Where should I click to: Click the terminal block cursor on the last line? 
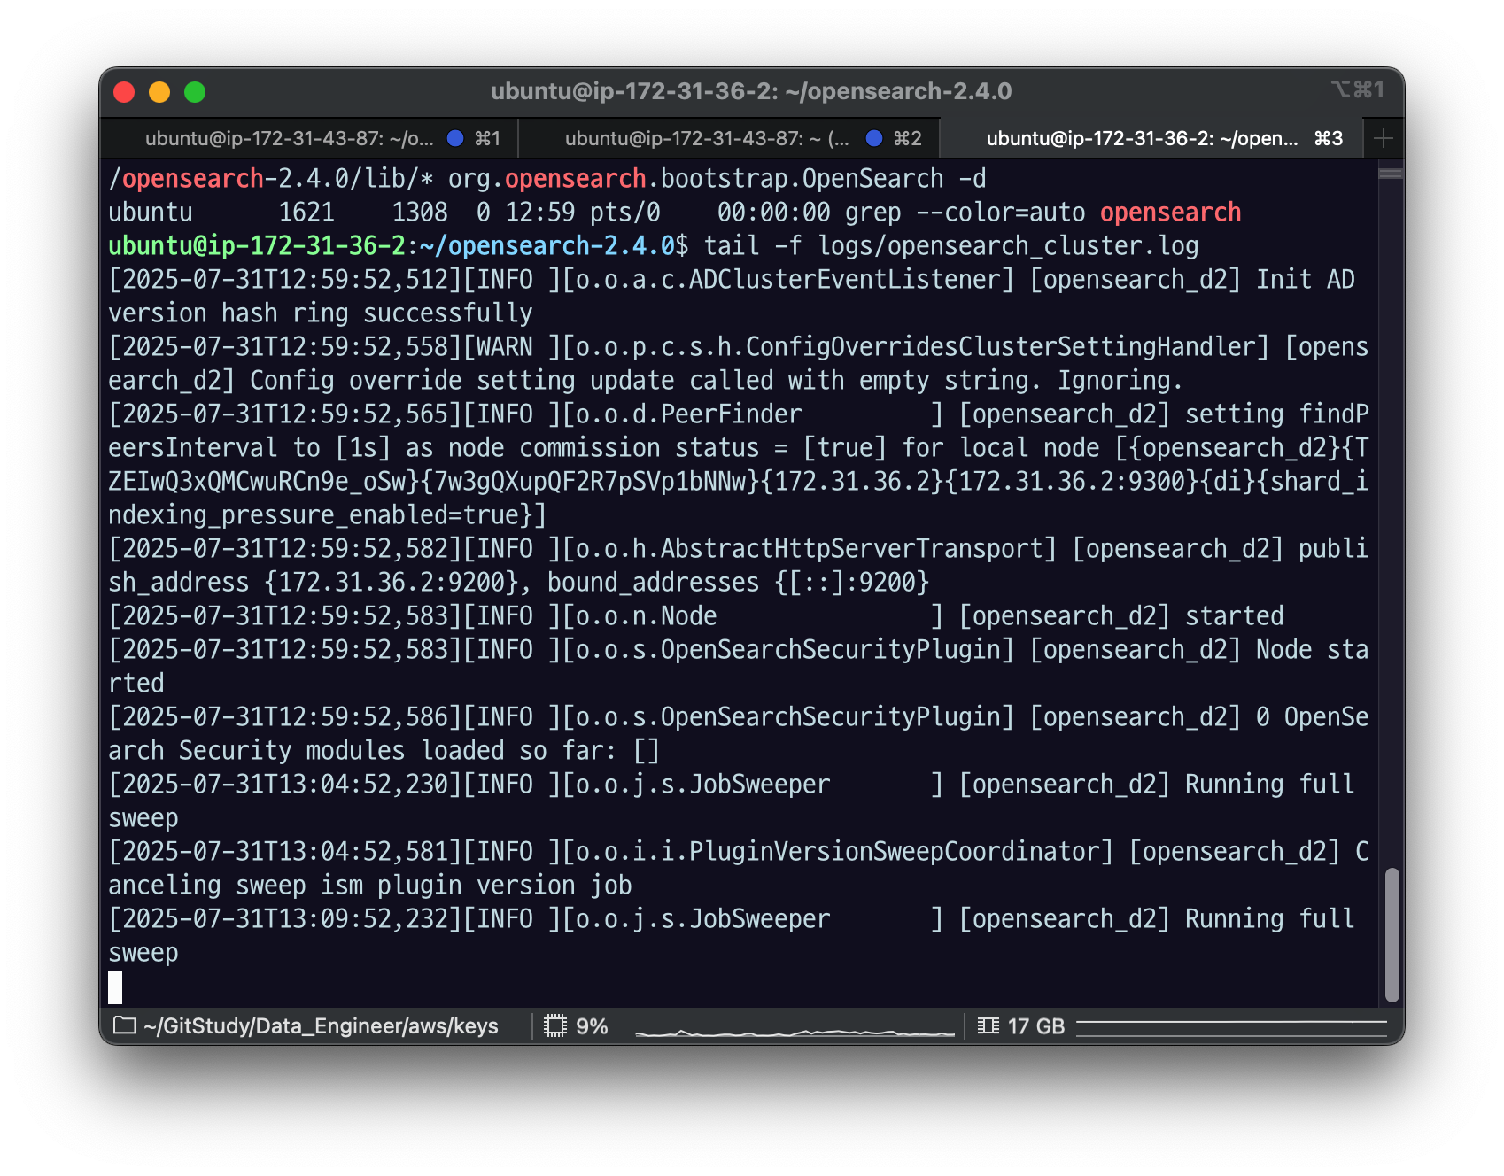pyautogui.click(x=115, y=986)
